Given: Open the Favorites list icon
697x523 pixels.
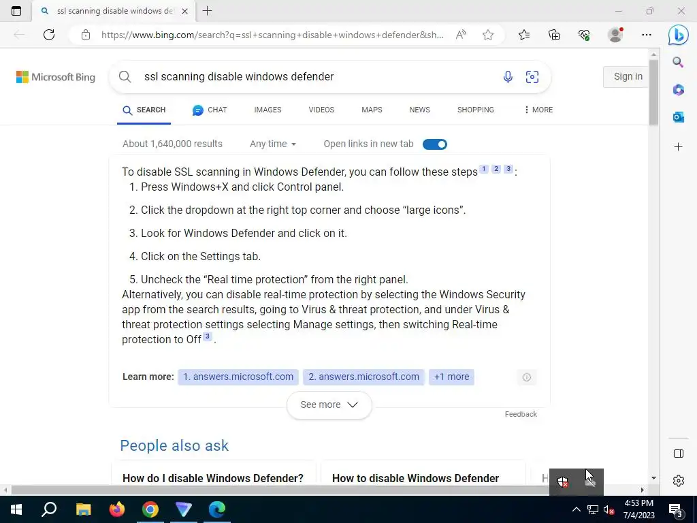Looking at the screenshot, I should pos(524,35).
